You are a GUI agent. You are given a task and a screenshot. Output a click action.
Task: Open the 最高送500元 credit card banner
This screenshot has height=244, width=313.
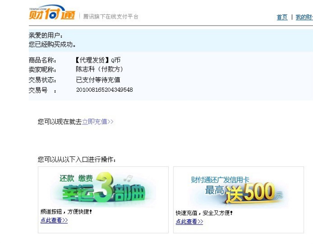(x=238, y=189)
